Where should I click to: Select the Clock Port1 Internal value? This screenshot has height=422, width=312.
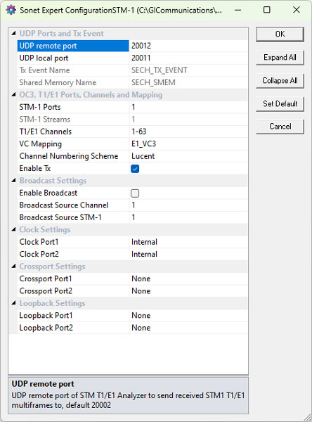(188, 242)
